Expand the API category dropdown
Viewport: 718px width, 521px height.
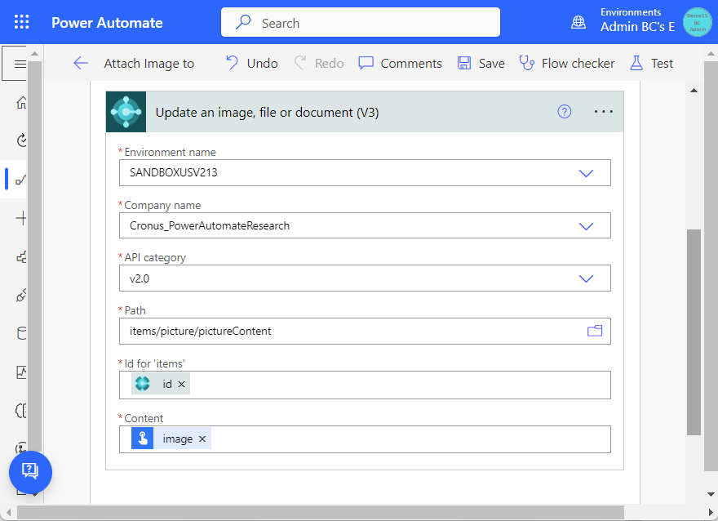(586, 278)
